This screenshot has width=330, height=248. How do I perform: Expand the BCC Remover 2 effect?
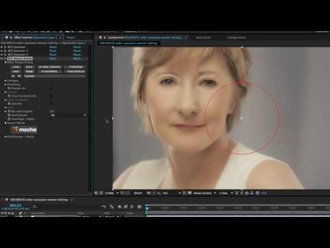pos(1,51)
